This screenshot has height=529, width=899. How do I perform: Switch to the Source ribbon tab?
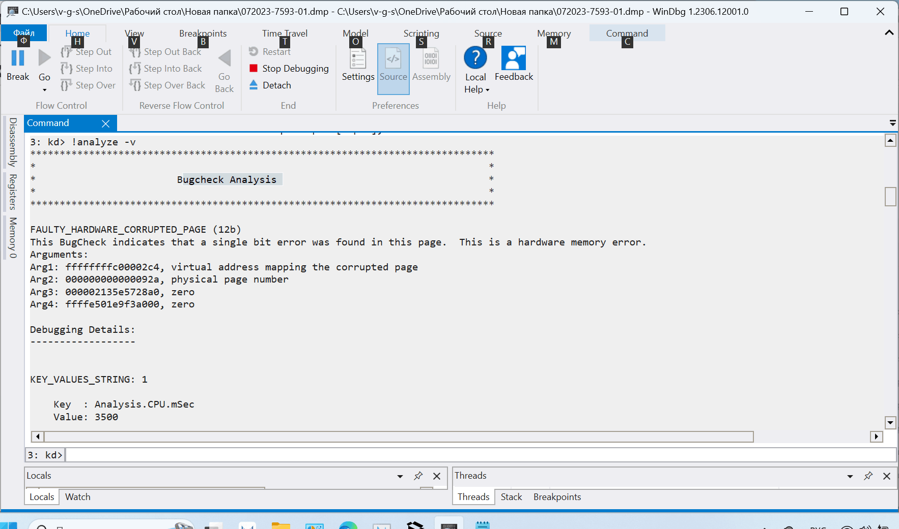[x=488, y=34]
